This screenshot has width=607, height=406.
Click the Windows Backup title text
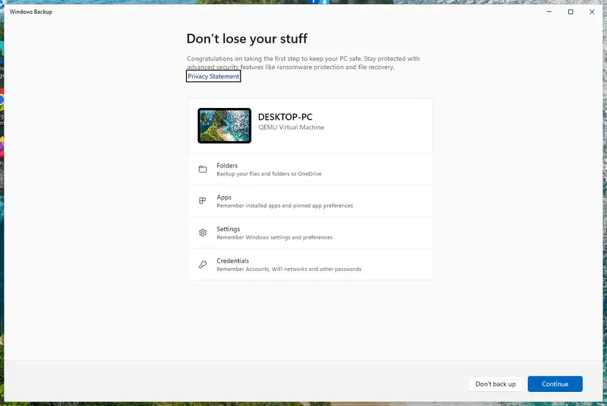[x=31, y=12]
